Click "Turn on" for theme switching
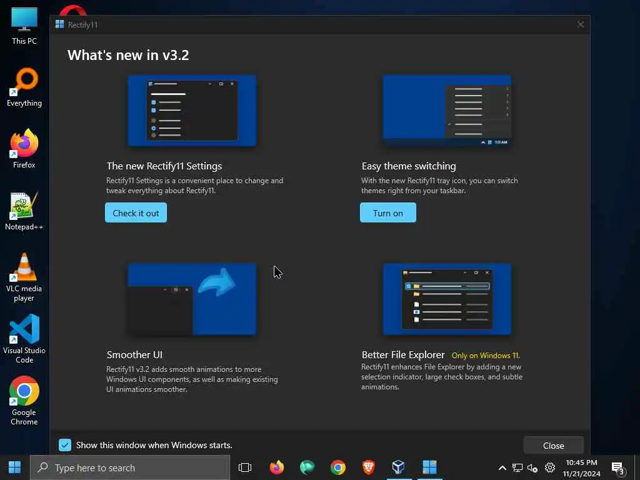Image resolution: width=640 pixels, height=480 pixels. click(387, 212)
